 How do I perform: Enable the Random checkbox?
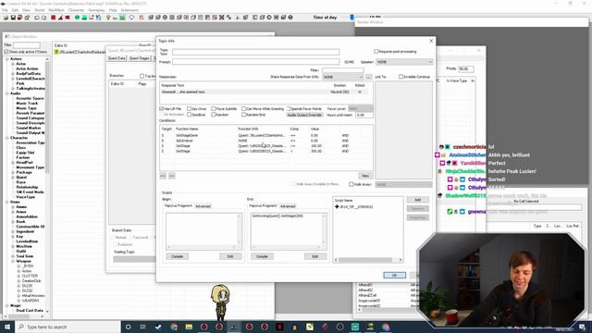click(x=214, y=115)
